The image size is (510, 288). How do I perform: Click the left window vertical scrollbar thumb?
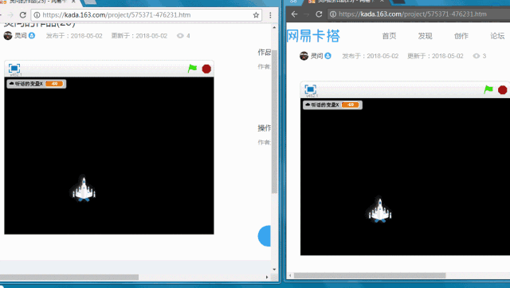[x=274, y=121]
